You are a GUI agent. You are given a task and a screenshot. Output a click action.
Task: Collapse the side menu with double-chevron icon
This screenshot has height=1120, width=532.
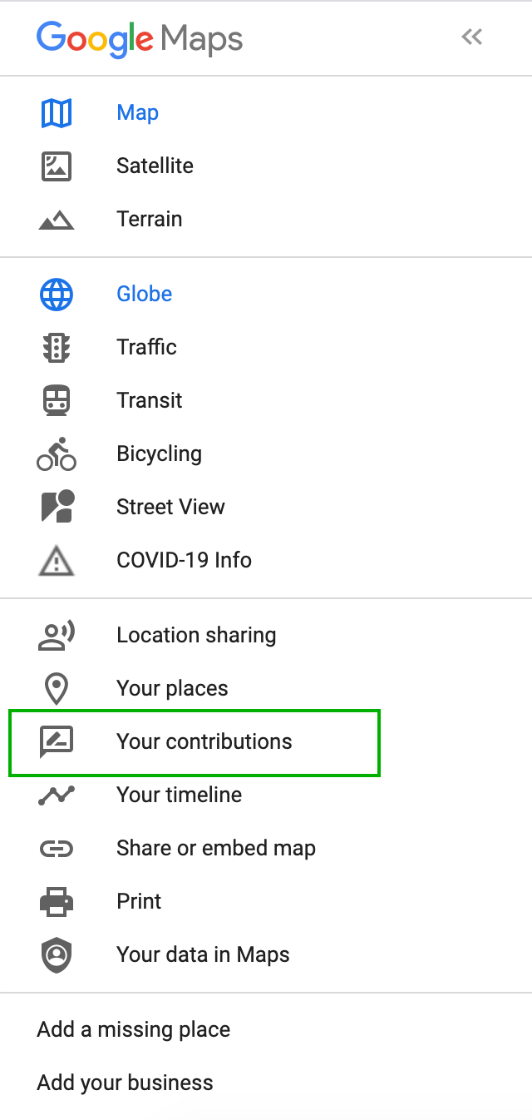(x=472, y=37)
